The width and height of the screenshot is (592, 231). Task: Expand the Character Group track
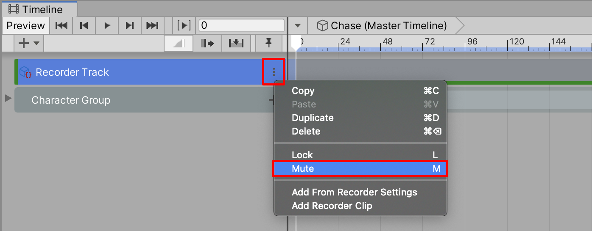pos(8,99)
